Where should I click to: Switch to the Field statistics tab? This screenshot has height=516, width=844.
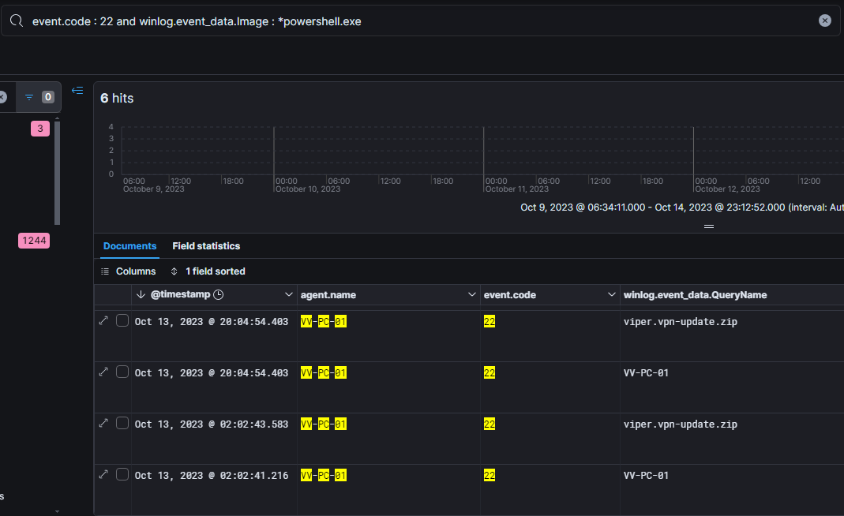point(206,246)
